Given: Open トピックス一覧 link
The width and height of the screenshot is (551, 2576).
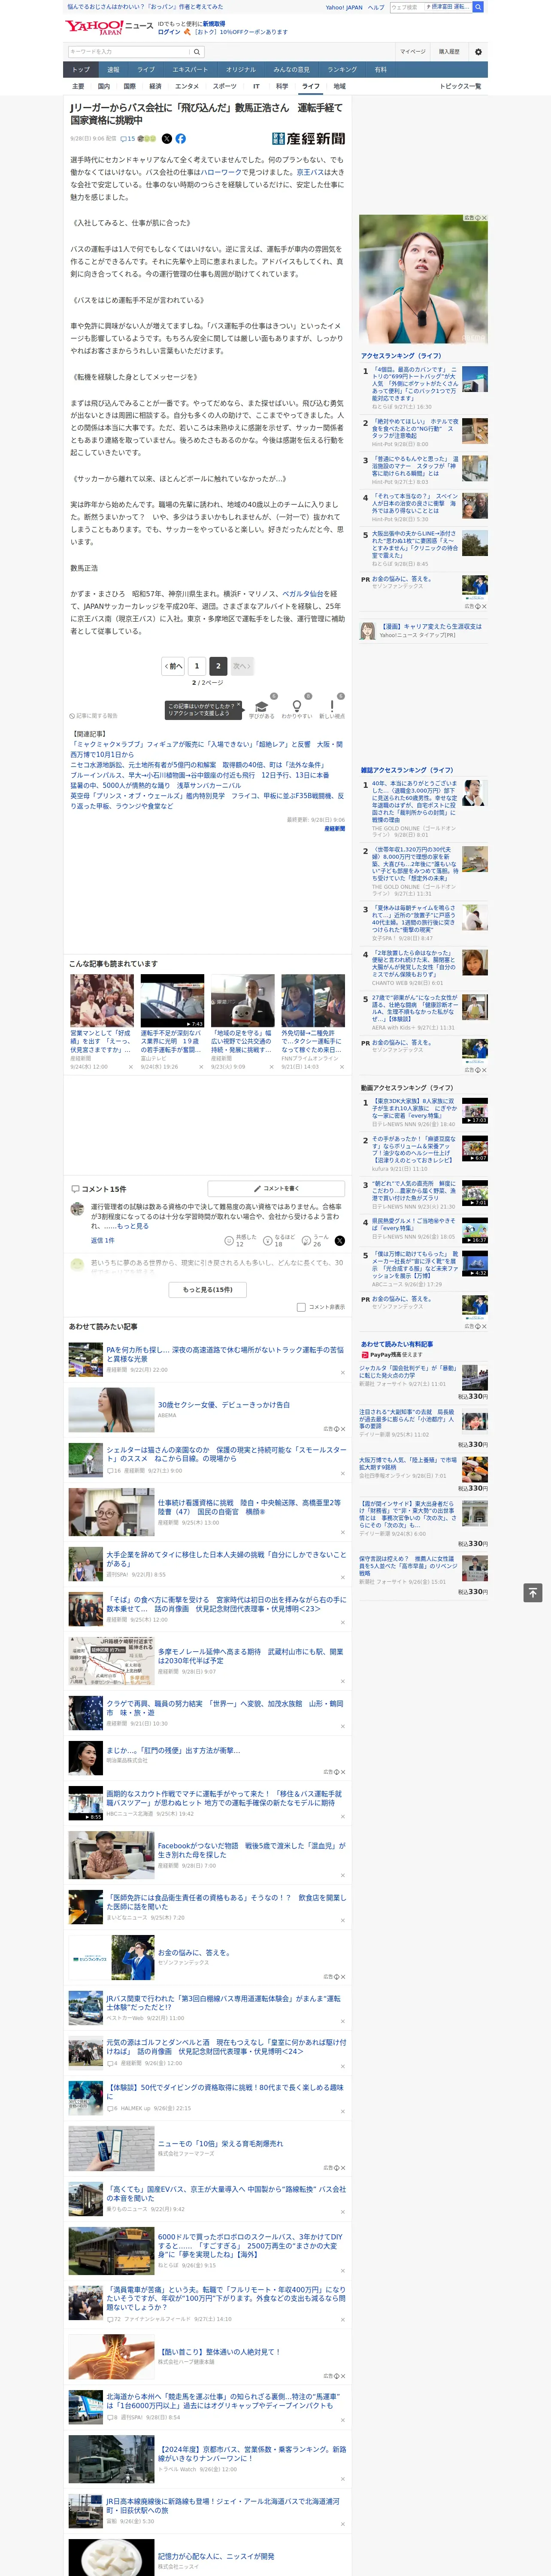Looking at the screenshot, I should tap(460, 86).
